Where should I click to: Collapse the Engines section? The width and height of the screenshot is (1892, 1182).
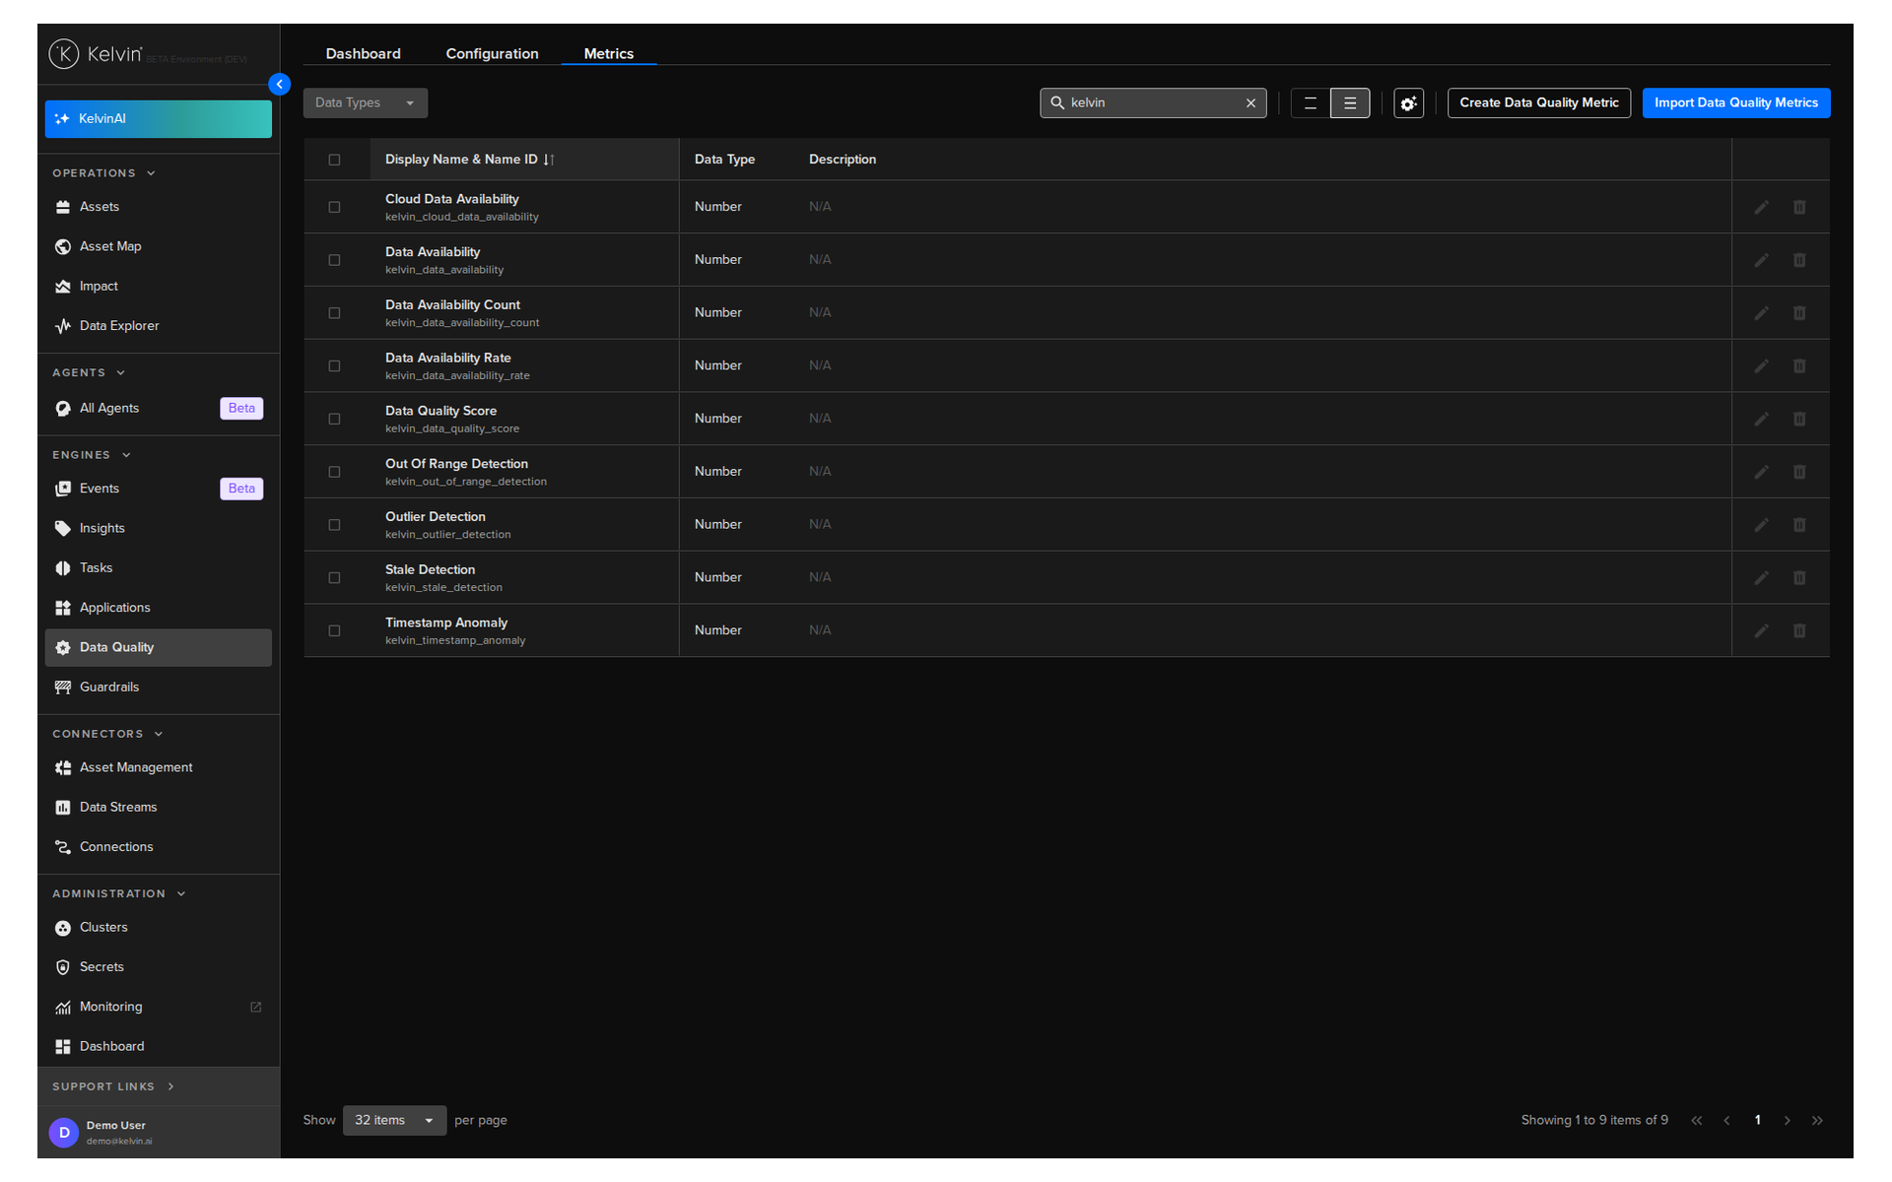pos(92,455)
